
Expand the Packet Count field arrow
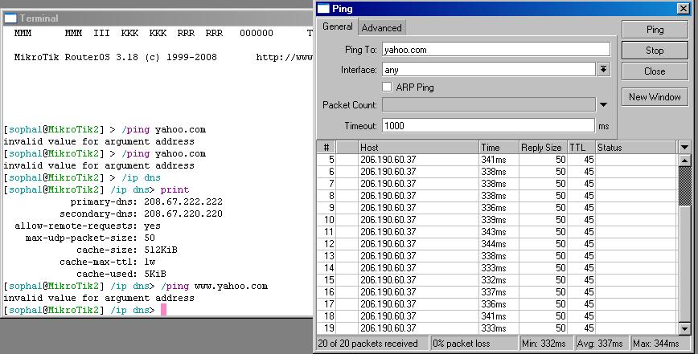coord(604,105)
